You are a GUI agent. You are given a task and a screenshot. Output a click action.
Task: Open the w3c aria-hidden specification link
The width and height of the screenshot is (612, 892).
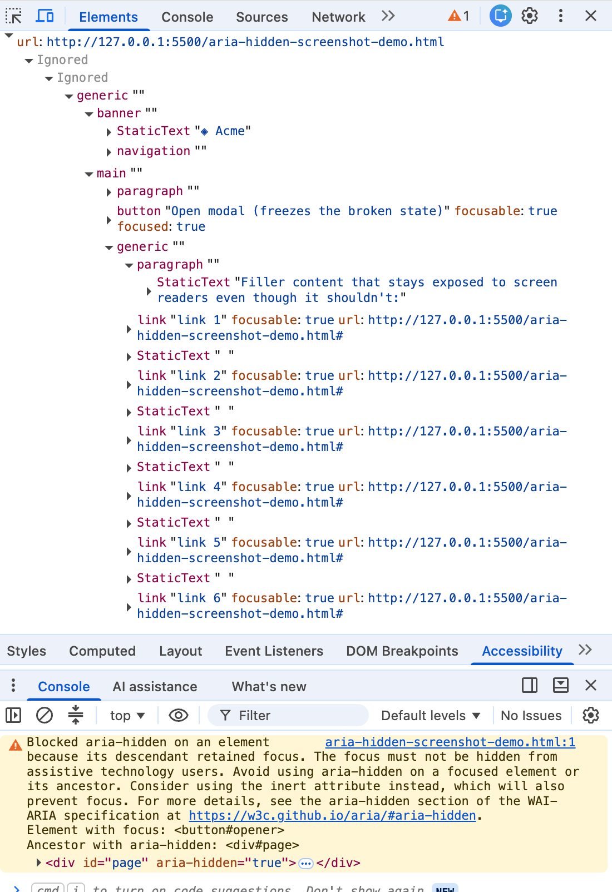[333, 816]
